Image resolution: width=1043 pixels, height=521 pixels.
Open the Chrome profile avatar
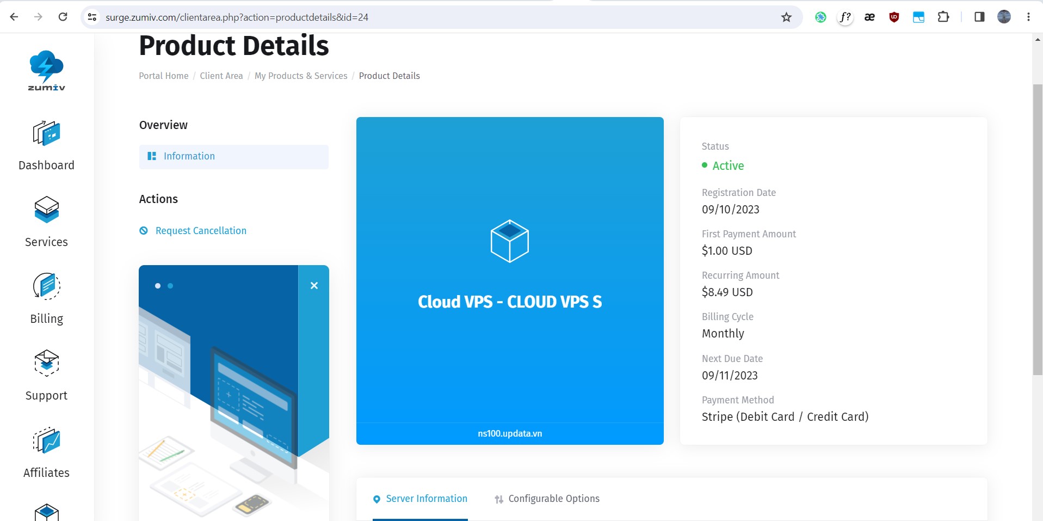point(1004,17)
